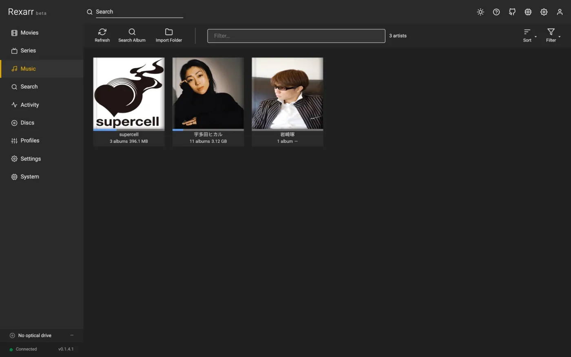The image size is (571, 357).
Task: Collapse the optical drive panel dash
Action: click(72, 335)
